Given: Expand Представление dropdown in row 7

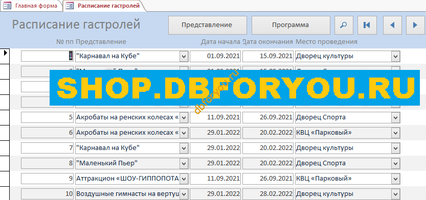Looking at the screenshot, I should [184, 148].
